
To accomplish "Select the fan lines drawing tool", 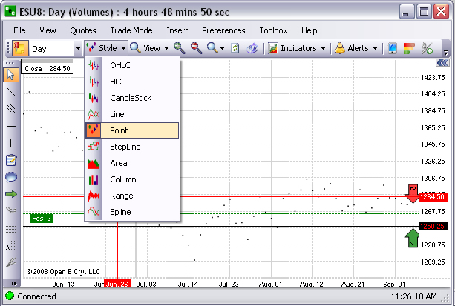I will (x=11, y=262).
